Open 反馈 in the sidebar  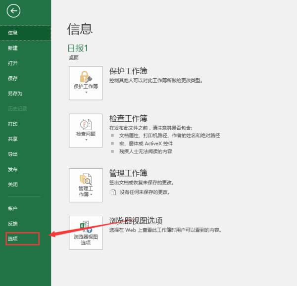point(25,224)
